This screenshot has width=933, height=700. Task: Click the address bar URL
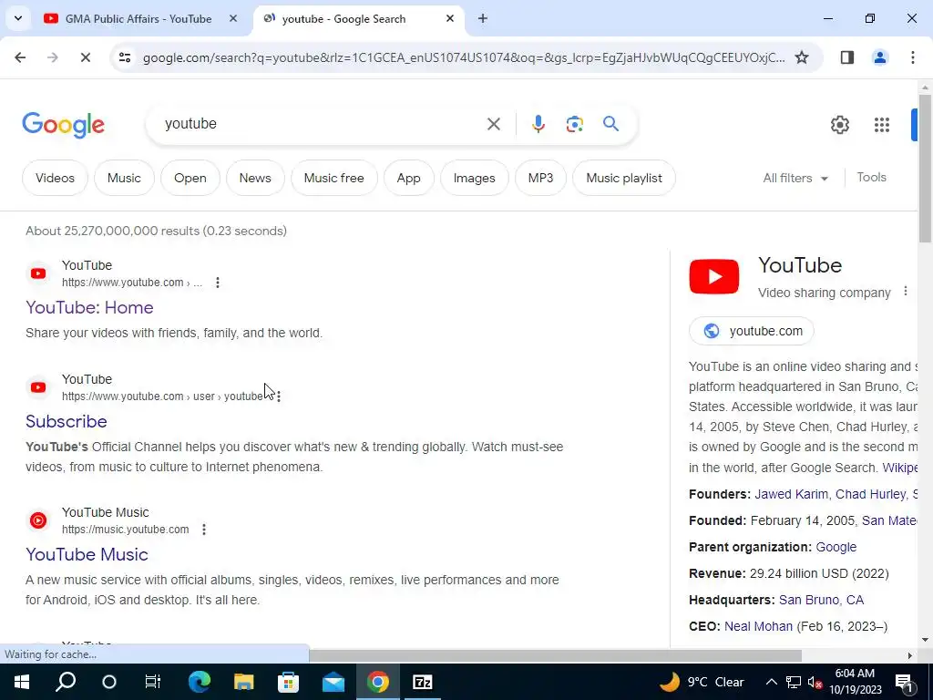tap(464, 57)
